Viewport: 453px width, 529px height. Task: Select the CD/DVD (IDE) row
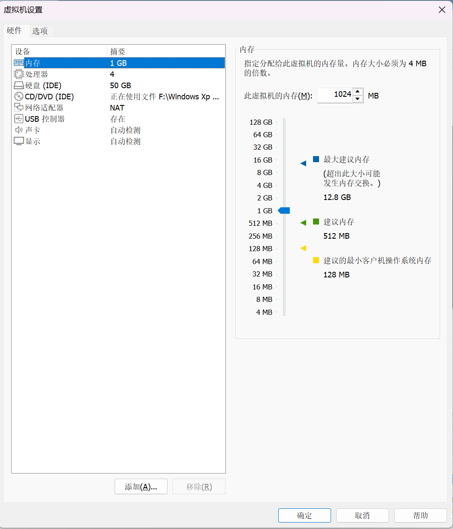[x=119, y=96]
